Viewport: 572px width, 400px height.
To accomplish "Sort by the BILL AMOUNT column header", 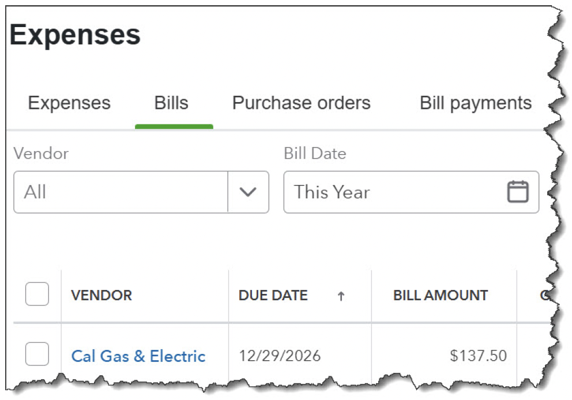I will click(441, 296).
